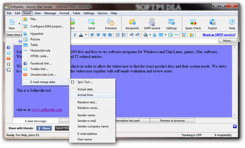
Task: Choose HTML code... menu item
Action: [46, 56]
